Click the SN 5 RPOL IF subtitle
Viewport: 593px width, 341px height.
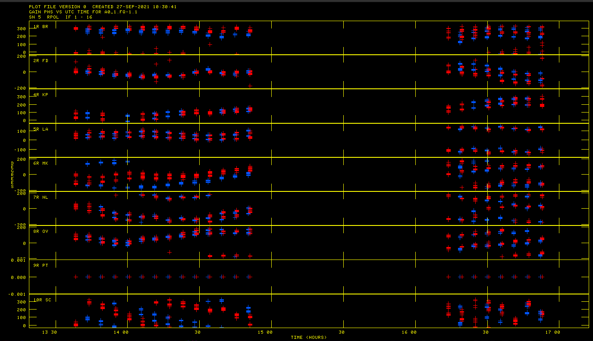click(x=60, y=17)
